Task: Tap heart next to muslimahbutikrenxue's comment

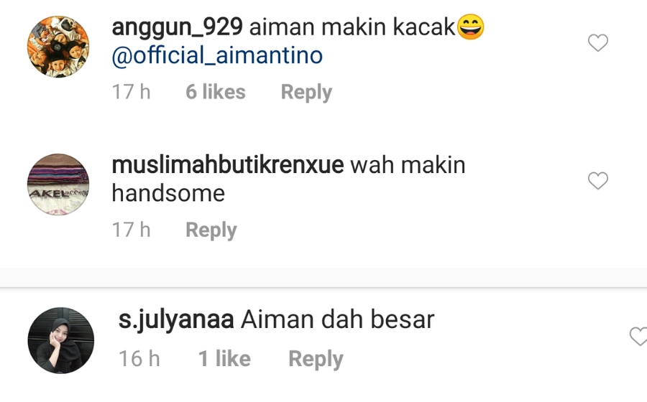Action: click(598, 181)
